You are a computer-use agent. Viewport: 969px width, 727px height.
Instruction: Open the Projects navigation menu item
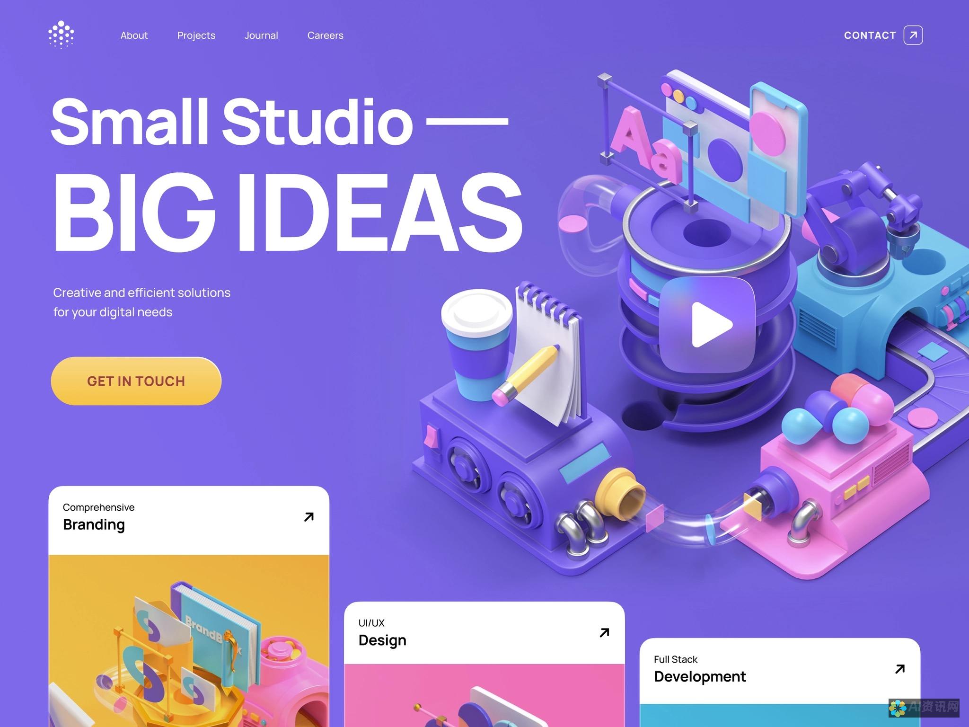point(196,35)
